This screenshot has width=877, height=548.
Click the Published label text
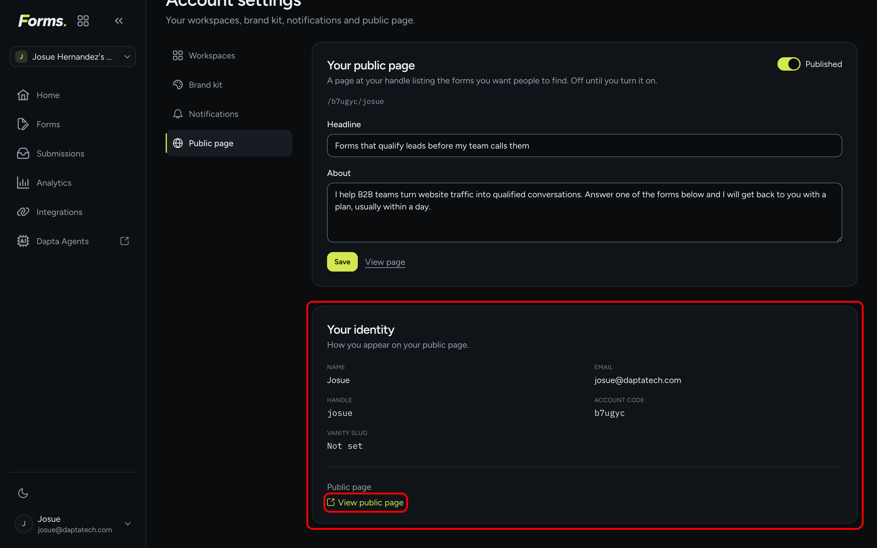pos(823,64)
